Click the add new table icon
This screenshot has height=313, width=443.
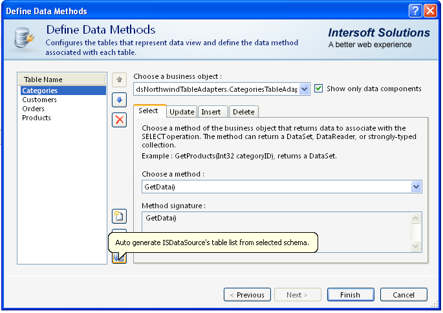pyautogui.click(x=119, y=216)
